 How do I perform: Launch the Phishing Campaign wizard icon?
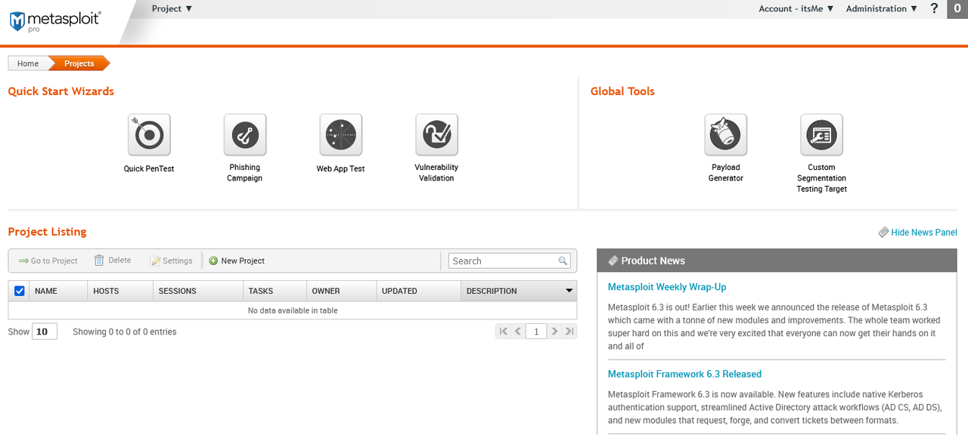coord(245,135)
